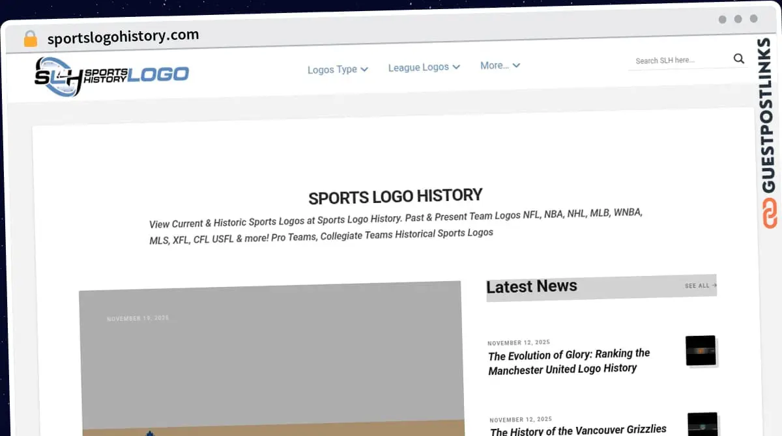
Task: Open the Vancouver Grizzlies history article
Action: pyautogui.click(x=579, y=428)
